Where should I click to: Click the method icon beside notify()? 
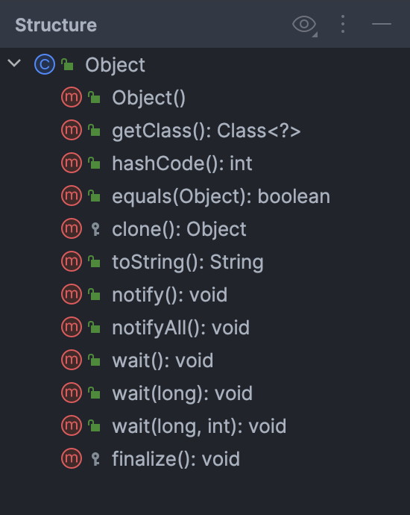tap(72, 294)
